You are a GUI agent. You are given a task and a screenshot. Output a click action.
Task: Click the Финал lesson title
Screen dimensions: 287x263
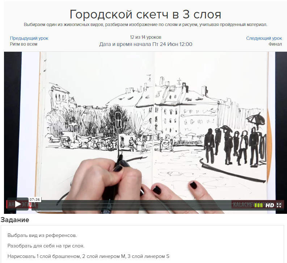(275, 44)
